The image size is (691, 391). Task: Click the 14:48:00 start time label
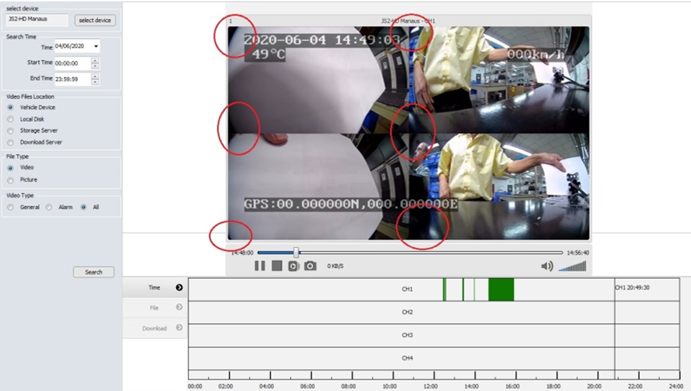tap(242, 253)
